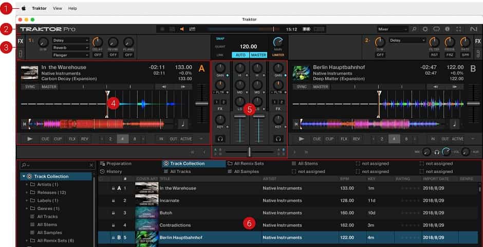Toggle the MASTER clock button
The width and height of the screenshot is (483, 247).
(x=258, y=55)
